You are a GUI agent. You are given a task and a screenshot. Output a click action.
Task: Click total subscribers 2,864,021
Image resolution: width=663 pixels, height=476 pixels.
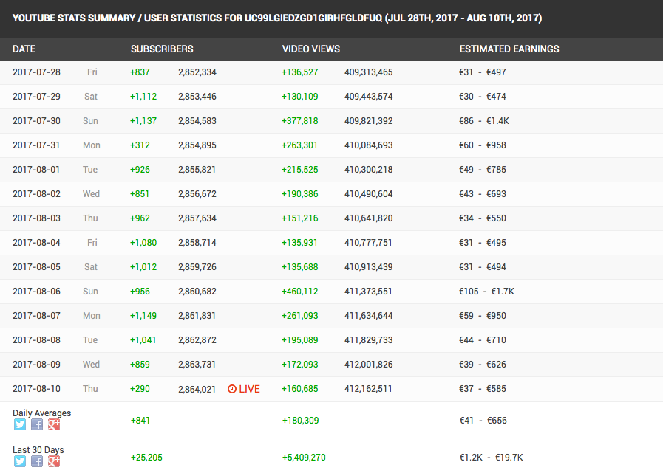pos(197,389)
